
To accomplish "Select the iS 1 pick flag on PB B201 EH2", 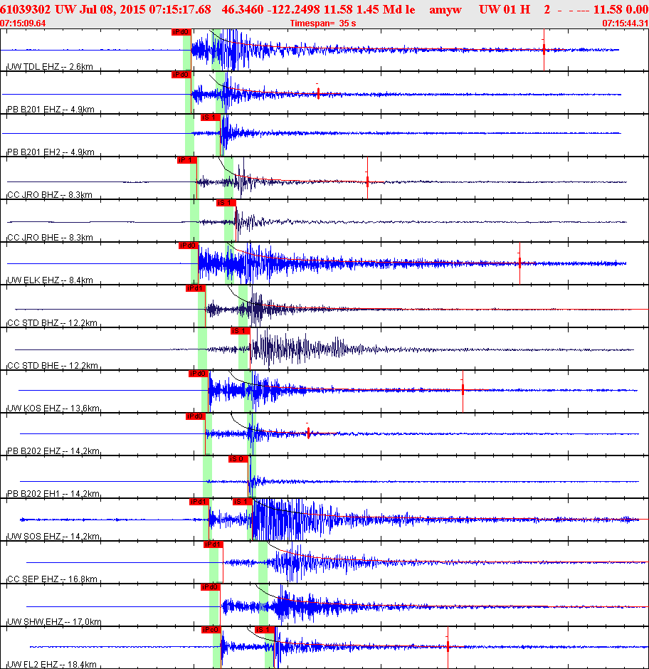I will point(211,117).
